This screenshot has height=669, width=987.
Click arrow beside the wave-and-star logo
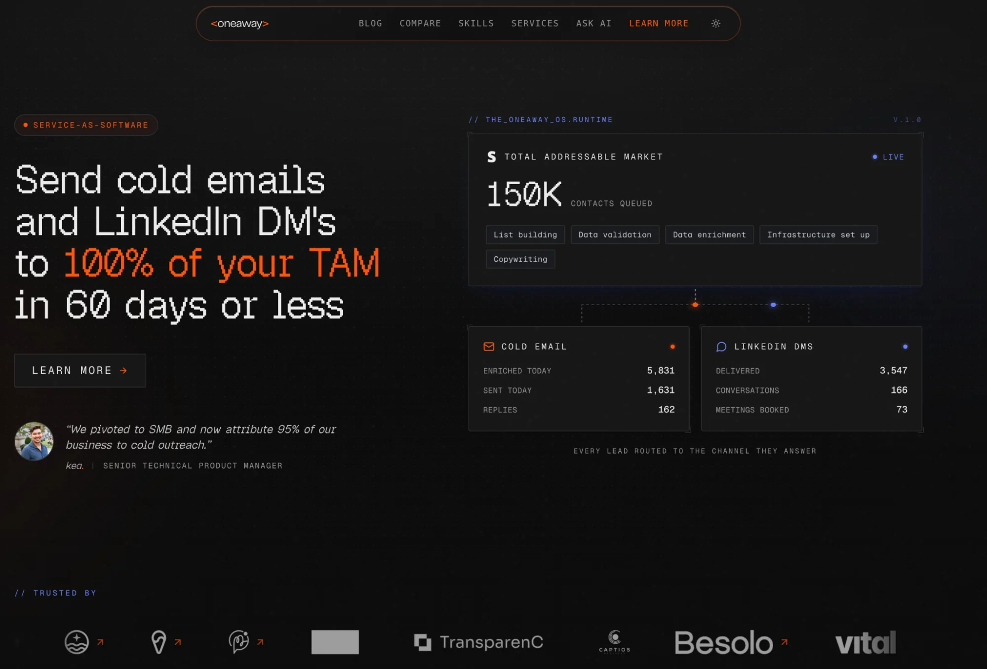click(100, 642)
